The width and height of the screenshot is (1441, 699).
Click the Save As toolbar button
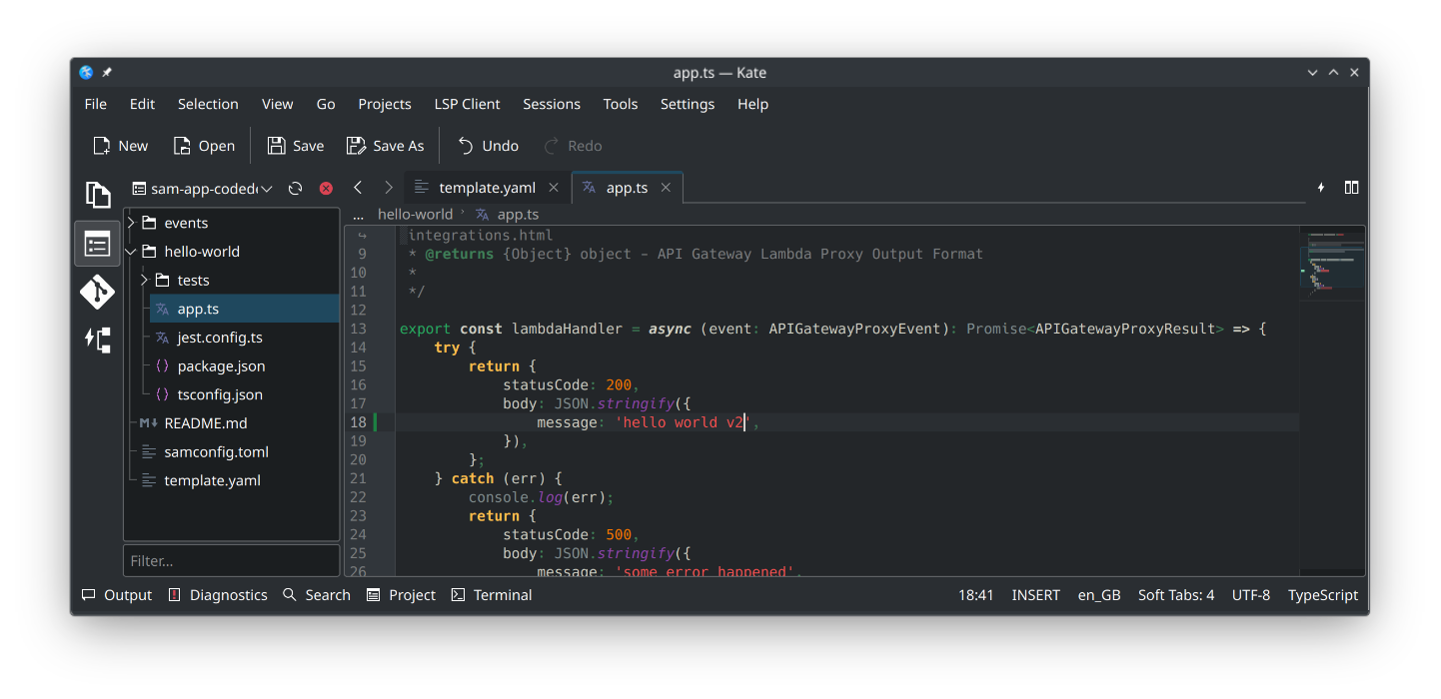tap(385, 146)
